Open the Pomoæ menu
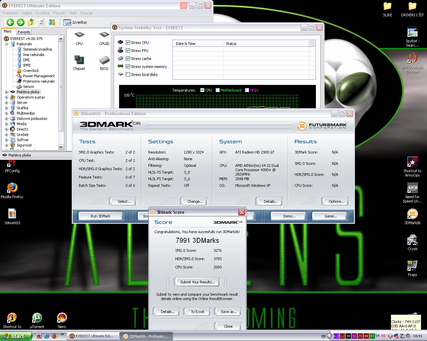The width and height of the screenshot is (427, 341). click(86, 13)
